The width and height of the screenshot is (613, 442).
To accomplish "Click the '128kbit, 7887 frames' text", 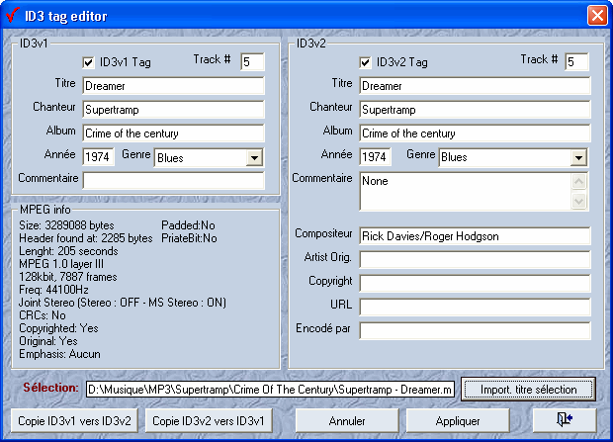I will 68,277.
